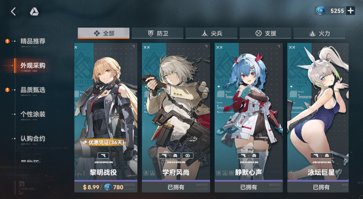The height and width of the screenshot is (199, 363).
Task: Open 精品推荐 in the sidebar
Action: (x=33, y=41)
